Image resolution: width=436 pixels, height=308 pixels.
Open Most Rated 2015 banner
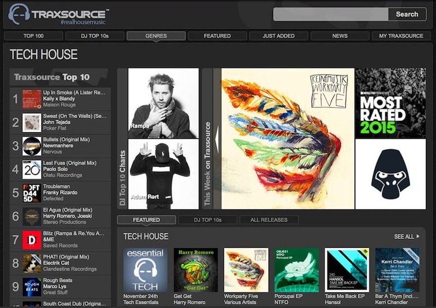390,103
